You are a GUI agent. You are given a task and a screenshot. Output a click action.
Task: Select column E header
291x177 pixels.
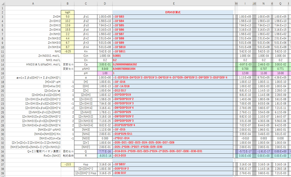[174, 4]
